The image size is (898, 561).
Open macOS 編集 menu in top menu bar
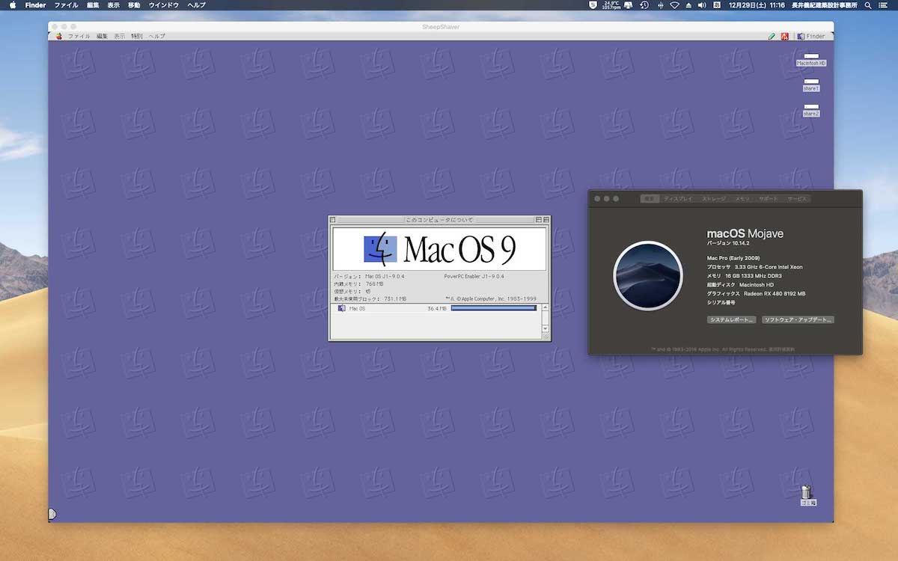click(x=93, y=4)
